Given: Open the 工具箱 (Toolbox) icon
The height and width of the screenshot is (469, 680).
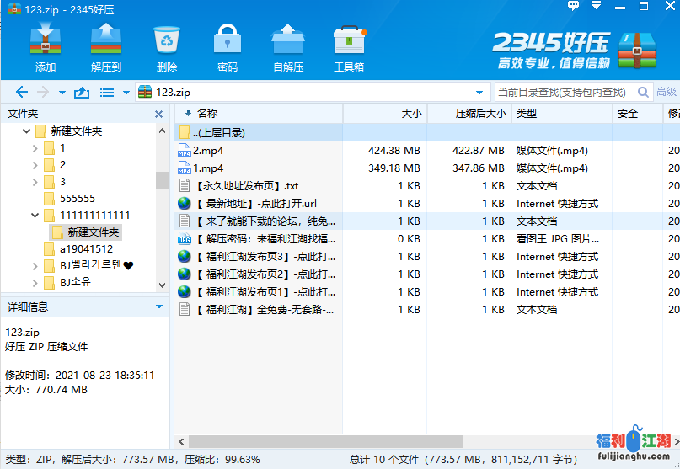Looking at the screenshot, I should (x=348, y=47).
